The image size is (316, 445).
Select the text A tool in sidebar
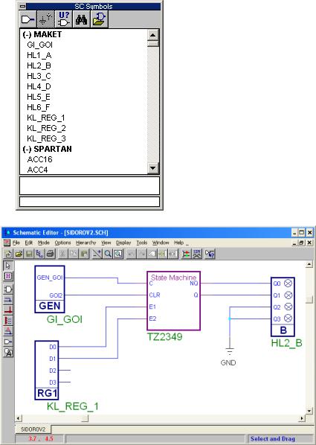click(8, 353)
